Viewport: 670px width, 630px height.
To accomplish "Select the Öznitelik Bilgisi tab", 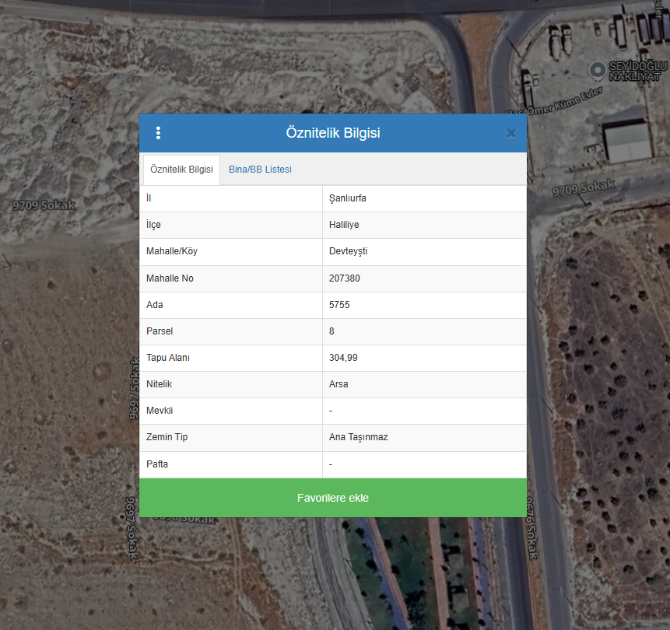I will point(181,170).
